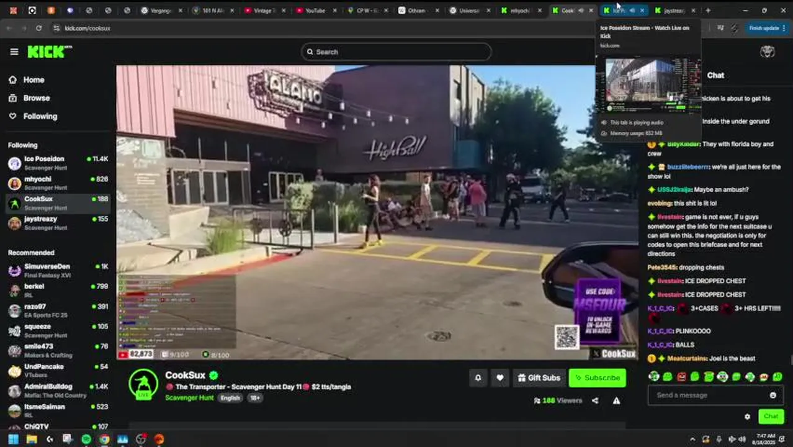Open squeeze recommended channel
The width and height of the screenshot is (793, 447).
tap(58, 330)
